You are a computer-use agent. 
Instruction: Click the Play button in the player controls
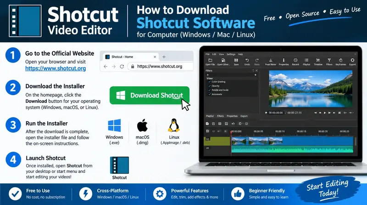click(x=325, y=113)
